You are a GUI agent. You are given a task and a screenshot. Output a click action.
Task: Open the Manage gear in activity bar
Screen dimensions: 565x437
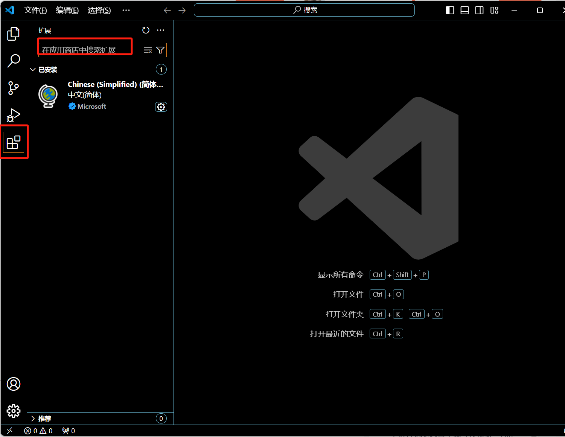tap(14, 411)
